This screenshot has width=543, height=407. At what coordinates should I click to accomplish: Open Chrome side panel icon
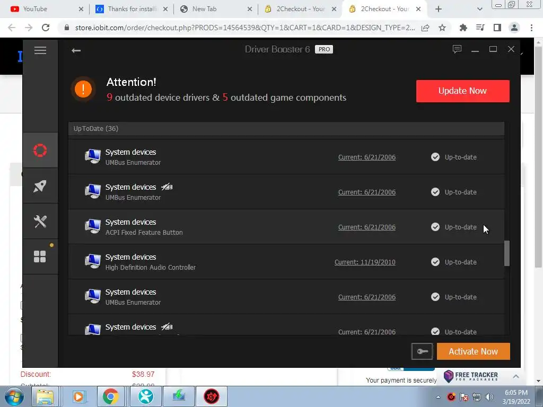pyautogui.click(x=497, y=28)
